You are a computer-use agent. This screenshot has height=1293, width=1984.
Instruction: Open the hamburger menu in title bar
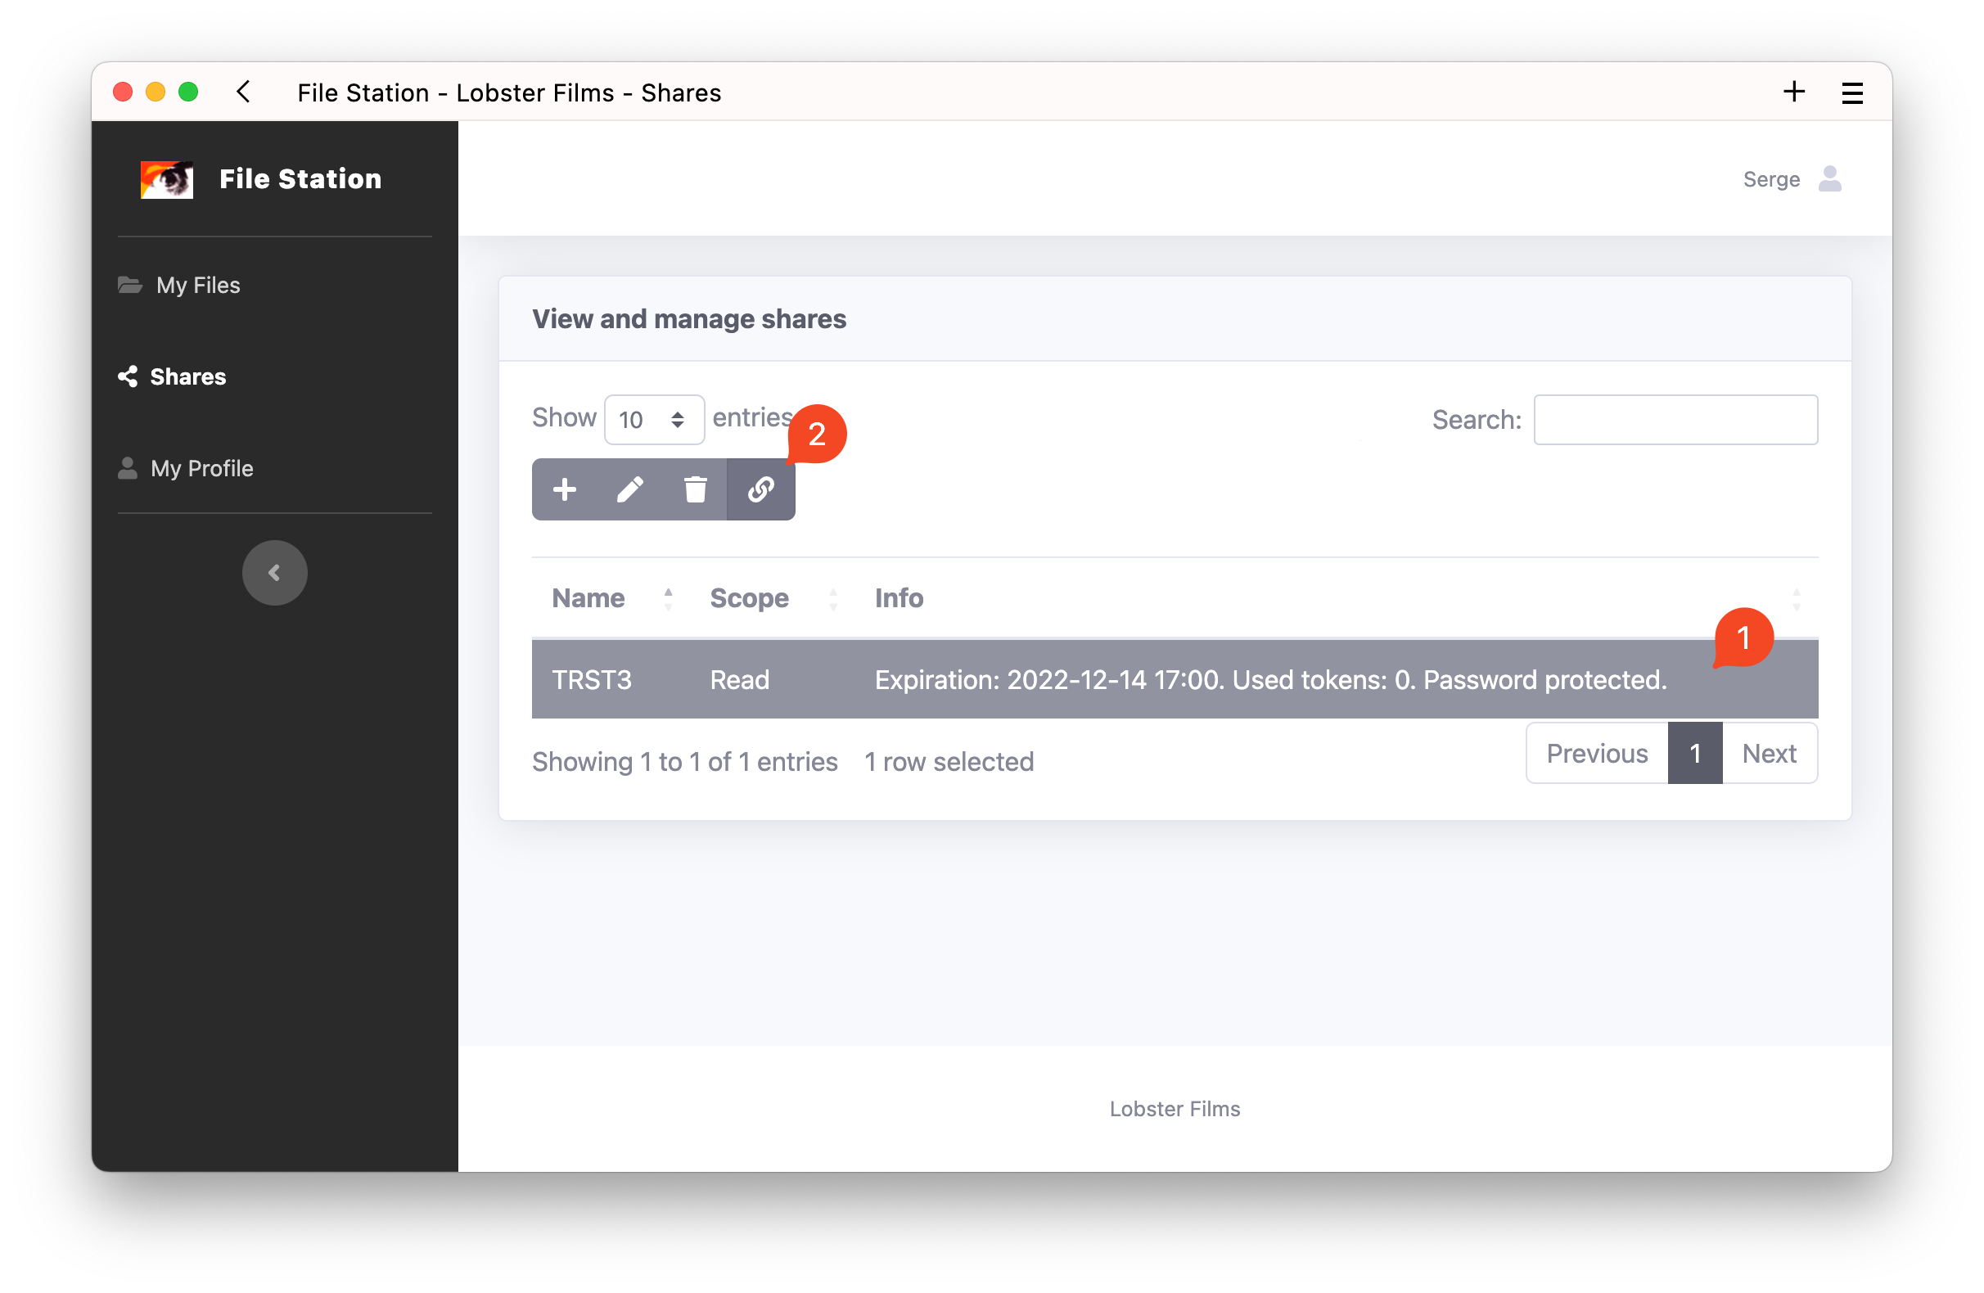click(1852, 92)
